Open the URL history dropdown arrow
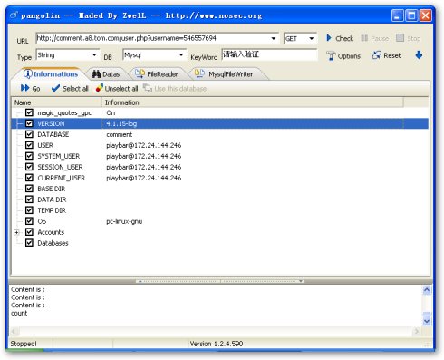This screenshot has width=444, height=360. click(x=274, y=38)
